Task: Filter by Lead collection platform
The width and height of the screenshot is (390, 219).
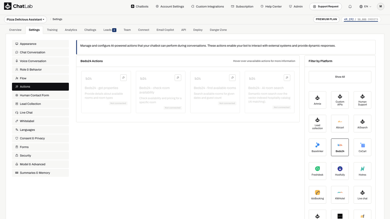Action: coord(318,124)
